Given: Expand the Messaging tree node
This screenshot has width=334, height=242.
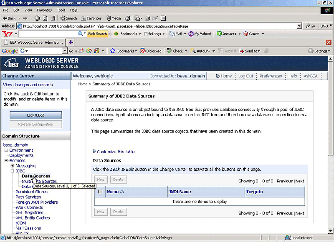Looking at the screenshot, I should [13, 166].
